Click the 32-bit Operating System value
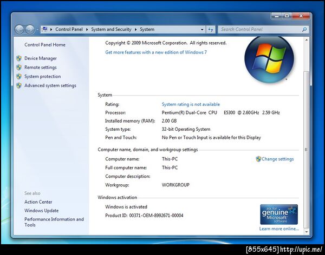Viewport: 325px width, 255px height. (x=186, y=129)
